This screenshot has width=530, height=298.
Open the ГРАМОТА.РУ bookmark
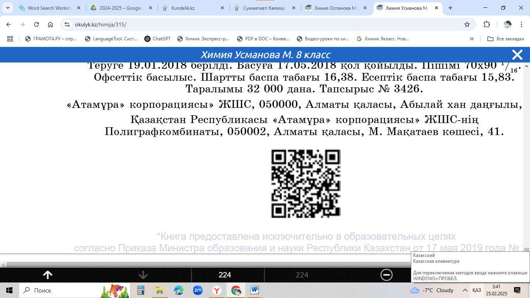51,39
